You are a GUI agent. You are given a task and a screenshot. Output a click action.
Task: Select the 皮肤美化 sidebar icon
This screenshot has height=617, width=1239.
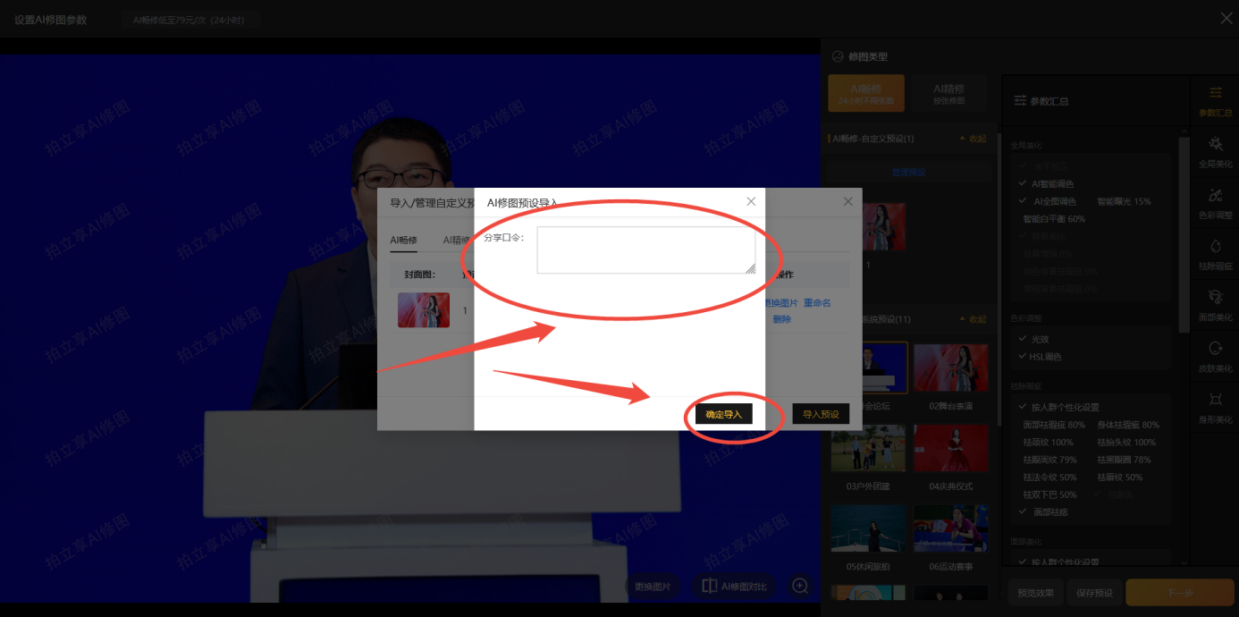tap(1215, 356)
